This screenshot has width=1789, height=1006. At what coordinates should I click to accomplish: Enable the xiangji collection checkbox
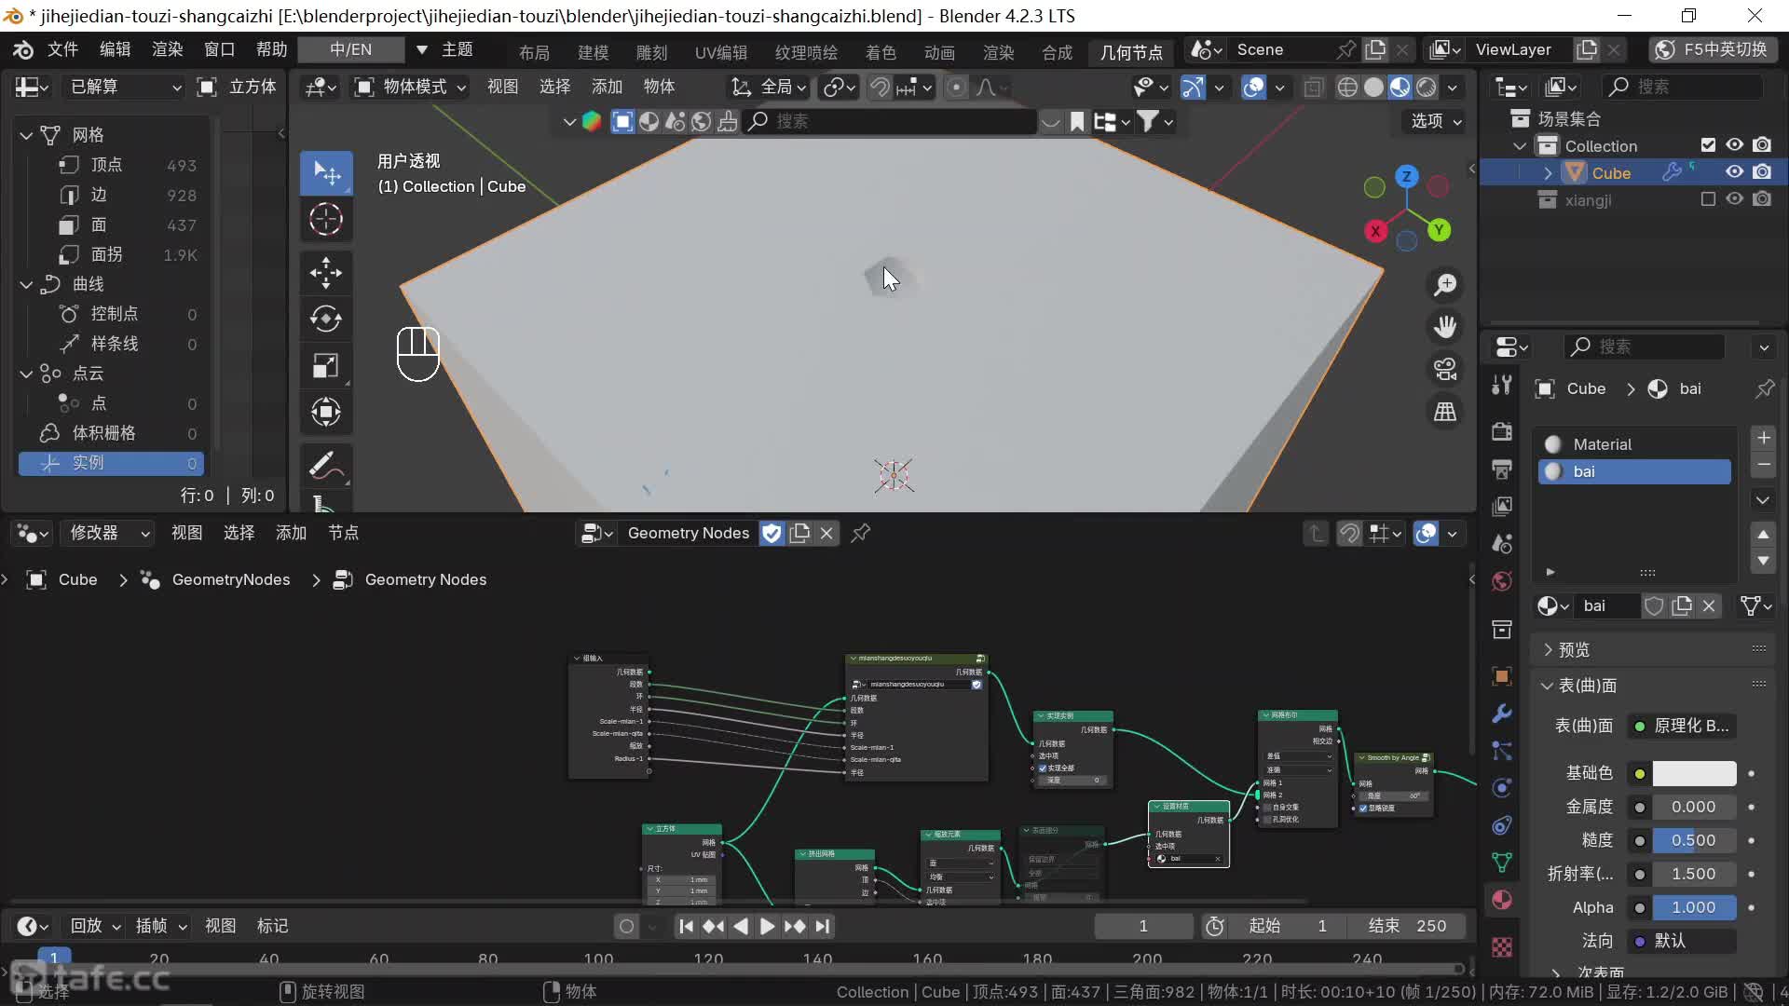(1708, 199)
